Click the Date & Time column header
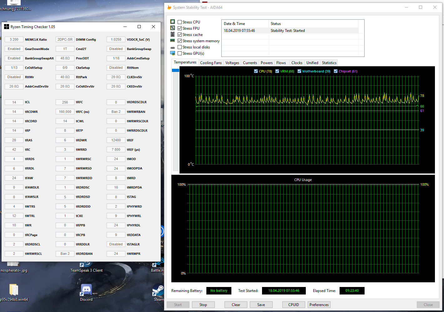Screen dimensions: 444x312 (x=245, y=24)
